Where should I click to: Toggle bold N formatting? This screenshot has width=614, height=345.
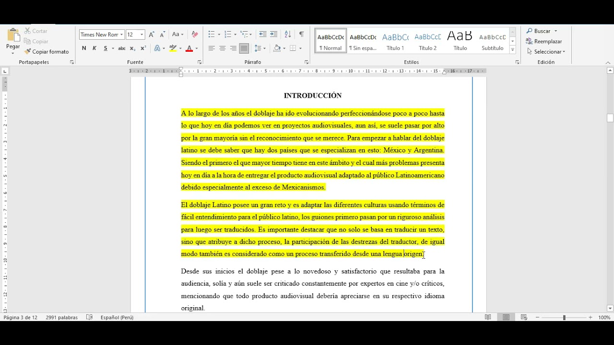pyautogui.click(x=84, y=48)
